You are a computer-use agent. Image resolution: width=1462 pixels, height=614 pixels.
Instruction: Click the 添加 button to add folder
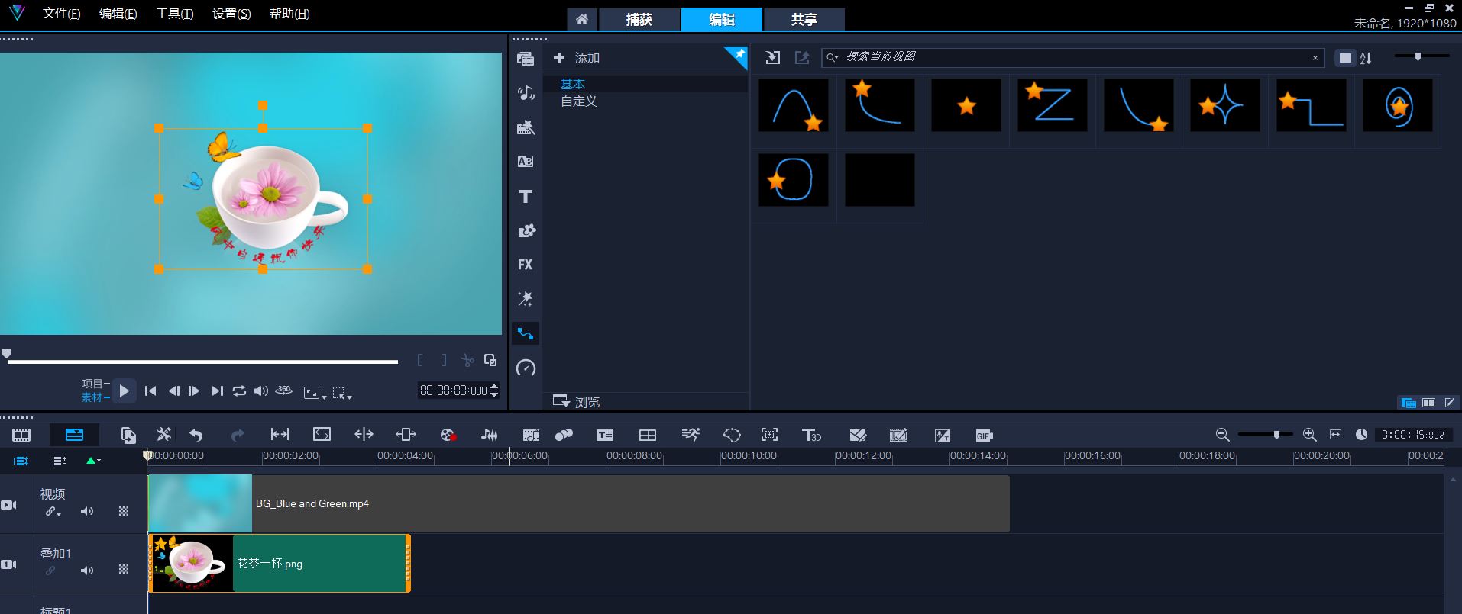coord(577,58)
